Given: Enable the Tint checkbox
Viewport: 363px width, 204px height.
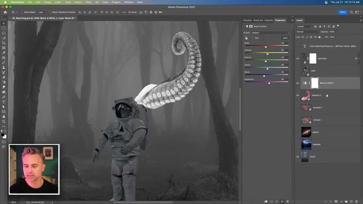Looking at the screenshot, I should (x=252, y=38).
